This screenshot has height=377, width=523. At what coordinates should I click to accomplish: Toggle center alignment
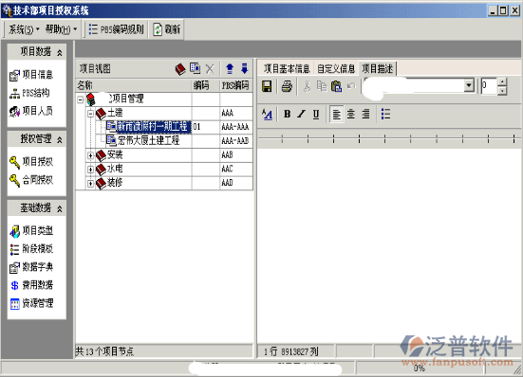point(351,114)
